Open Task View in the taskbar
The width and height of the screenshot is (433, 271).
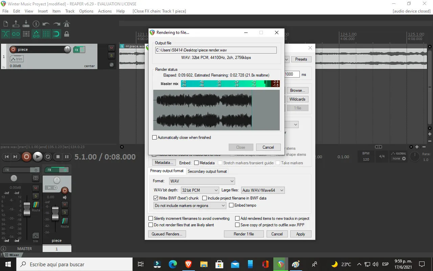(x=140, y=264)
